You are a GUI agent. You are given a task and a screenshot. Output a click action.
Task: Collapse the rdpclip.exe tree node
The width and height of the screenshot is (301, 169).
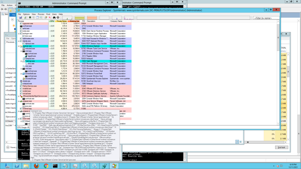(x=19, y=41)
